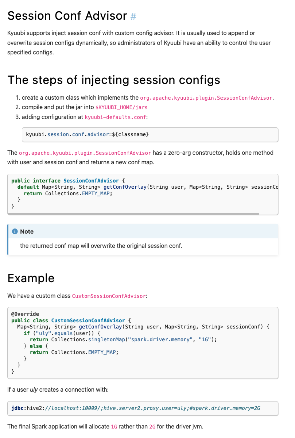Click the horizontal scrollbar under the interface code
Viewport: 295px width, 438px height.
[x=133, y=214]
